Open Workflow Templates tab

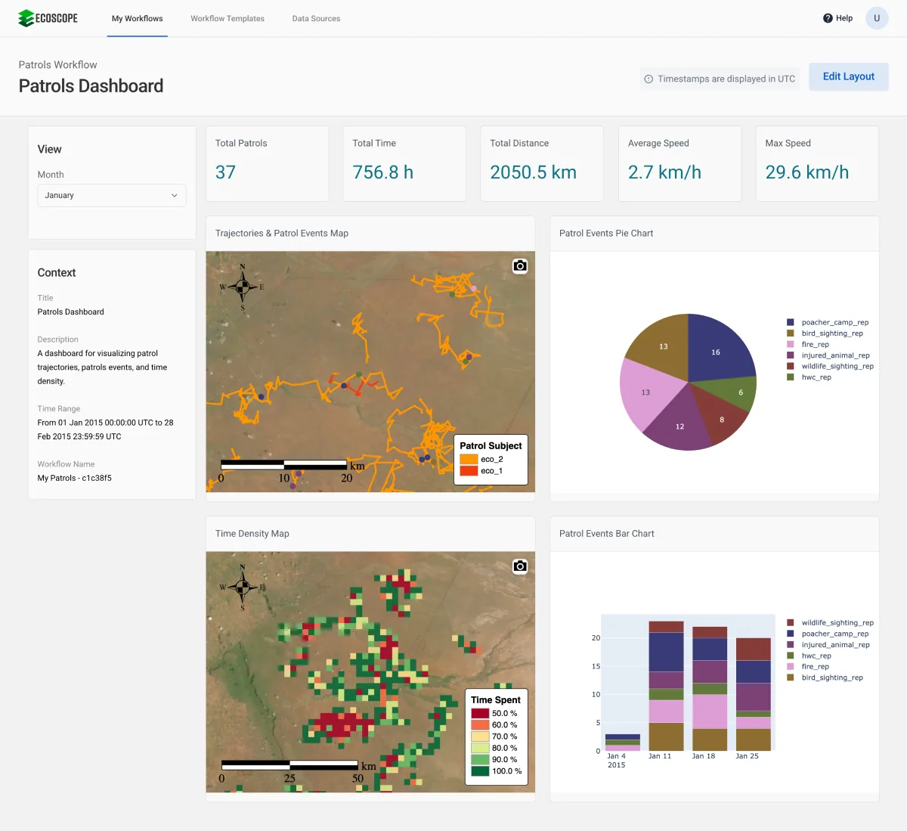[228, 18]
